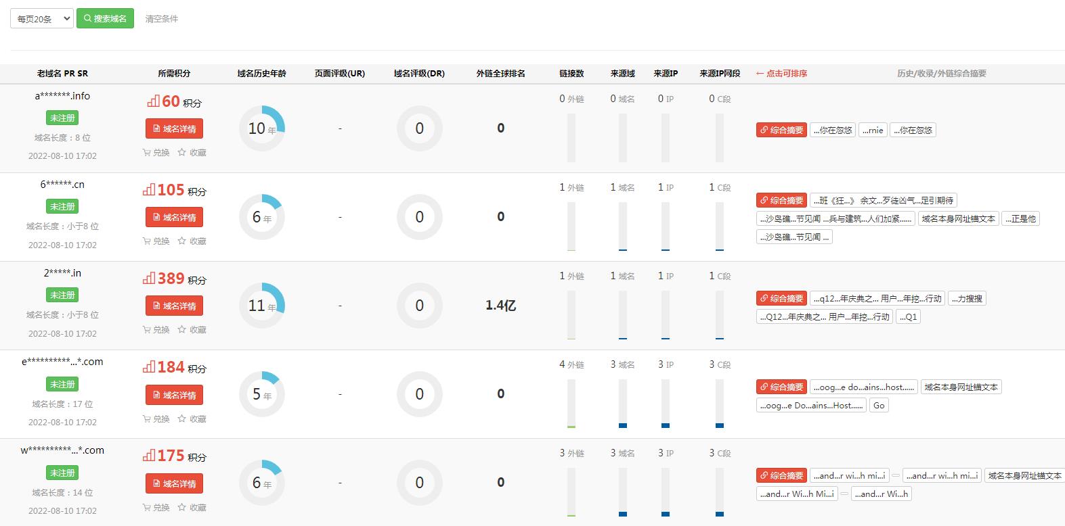Click the 点击可排序 hint text
The width and height of the screenshot is (1065, 526).
(x=781, y=73)
